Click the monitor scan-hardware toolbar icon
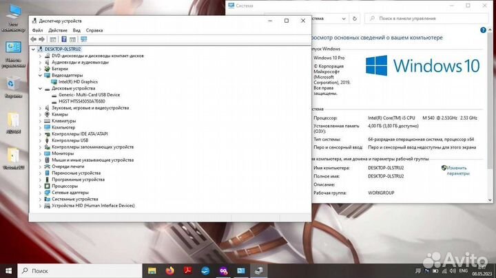This screenshot has height=278, width=496. click(83, 39)
